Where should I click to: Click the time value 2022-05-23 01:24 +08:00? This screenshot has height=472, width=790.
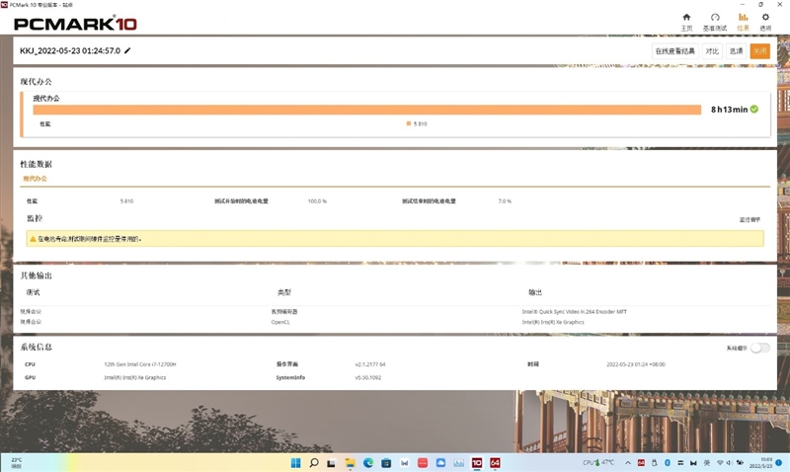pos(635,364)
